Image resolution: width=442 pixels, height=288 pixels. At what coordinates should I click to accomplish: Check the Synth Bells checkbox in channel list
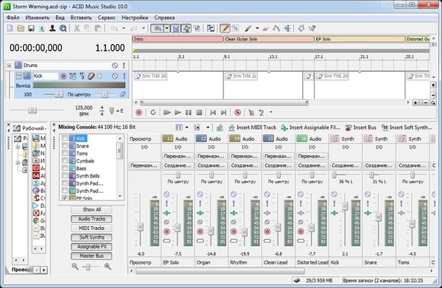click(65, 176)
